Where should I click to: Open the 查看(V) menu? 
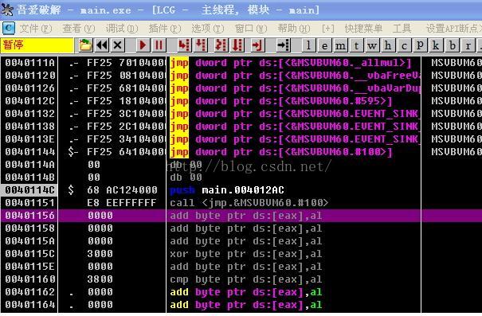[79, 29]
